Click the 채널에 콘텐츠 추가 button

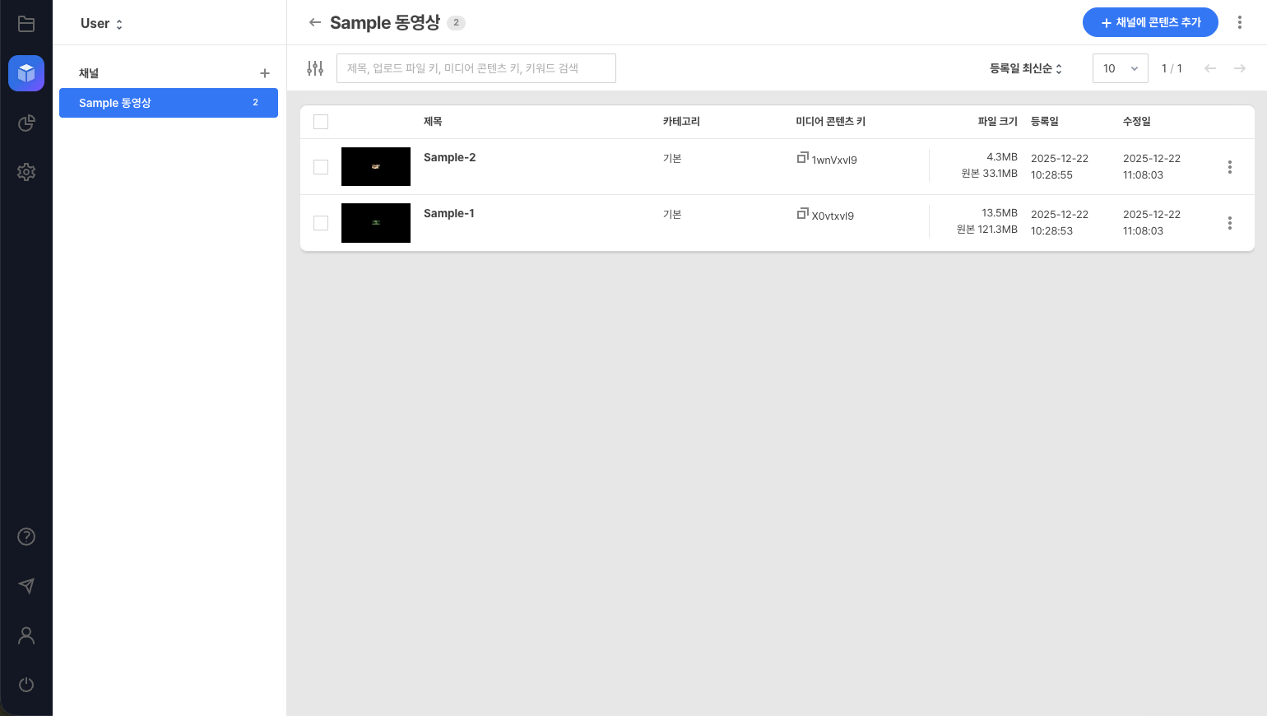[1149, 23]
